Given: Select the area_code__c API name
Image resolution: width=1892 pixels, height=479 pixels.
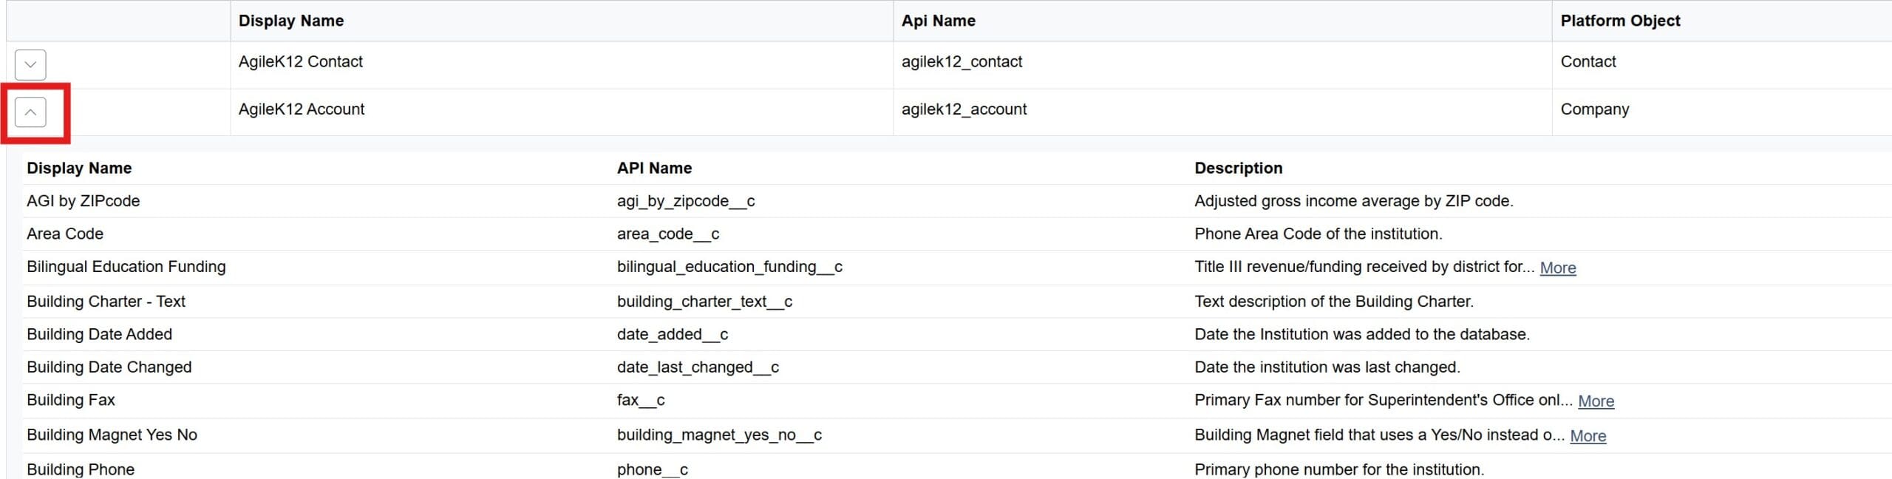Looking at the screenshot, I should (667, 234).
